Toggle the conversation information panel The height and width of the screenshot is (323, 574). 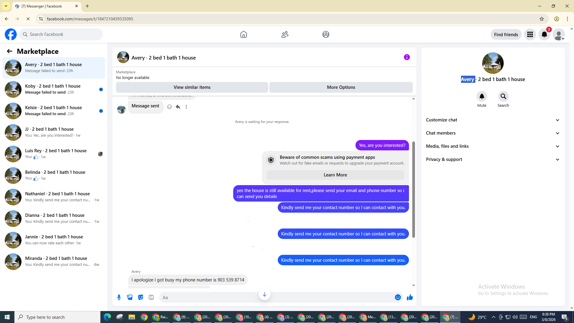407,57
